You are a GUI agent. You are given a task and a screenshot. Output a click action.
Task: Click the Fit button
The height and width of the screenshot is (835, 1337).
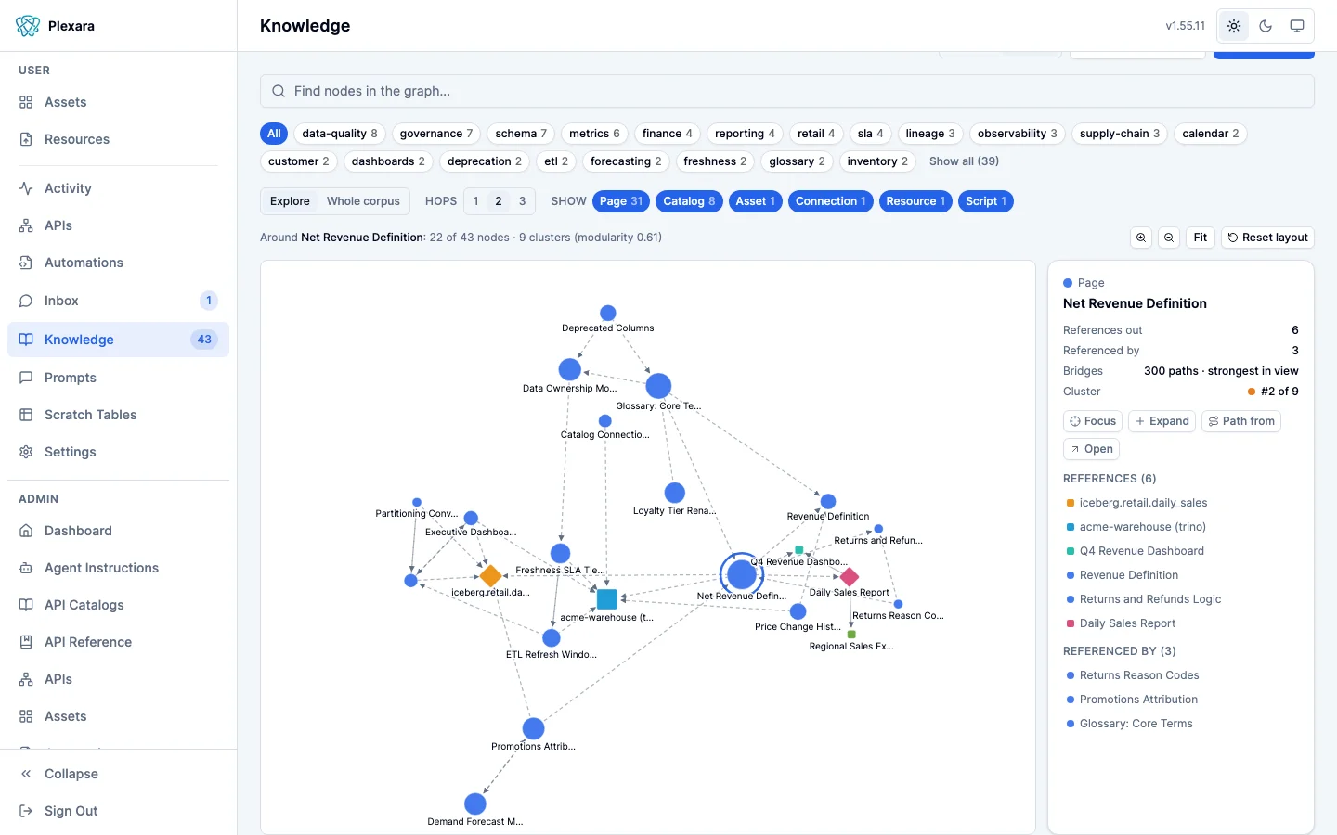click(x=1201, y=238)
